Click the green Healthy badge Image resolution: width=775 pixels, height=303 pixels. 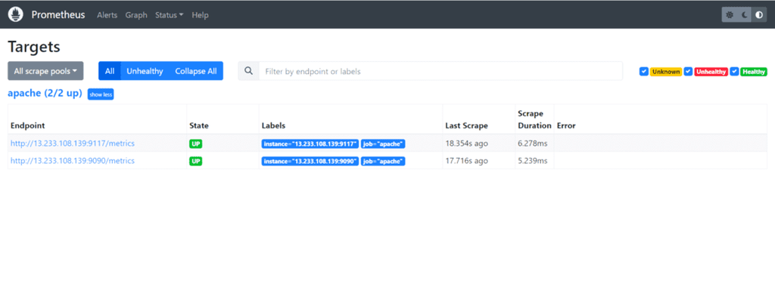tap(754, 72)
